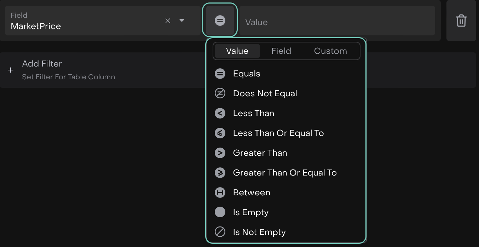This screenshot has height=247, width=479.
Task: Choose the Does Not Equal icon
Action: pos(220,93)
